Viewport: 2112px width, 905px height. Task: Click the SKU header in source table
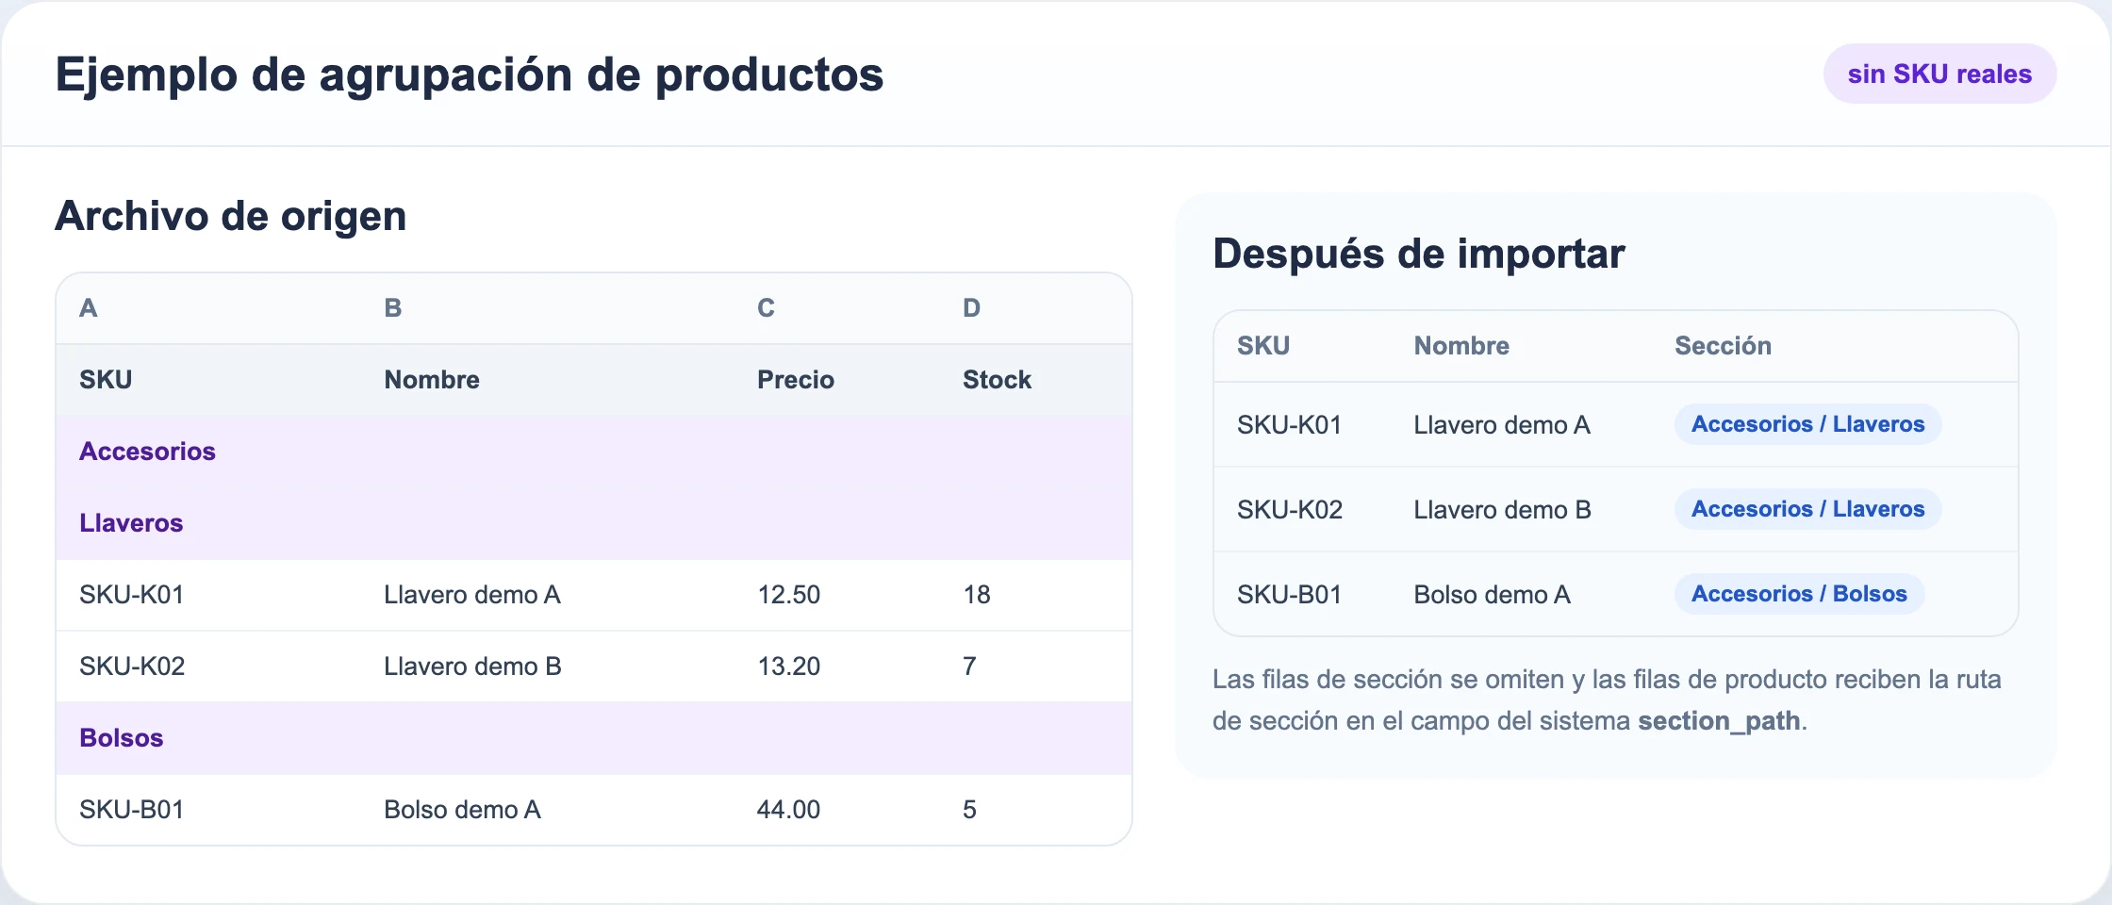[106, 380]
